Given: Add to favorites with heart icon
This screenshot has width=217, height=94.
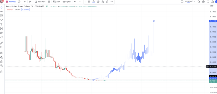Looking at the screenshot, I should [1, 37].
